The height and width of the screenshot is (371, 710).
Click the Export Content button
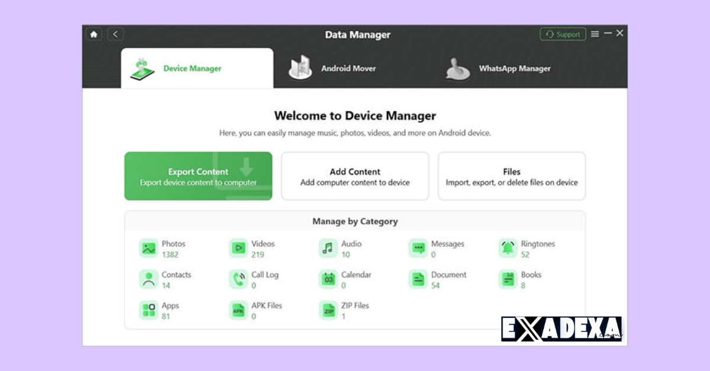[198, 175]
